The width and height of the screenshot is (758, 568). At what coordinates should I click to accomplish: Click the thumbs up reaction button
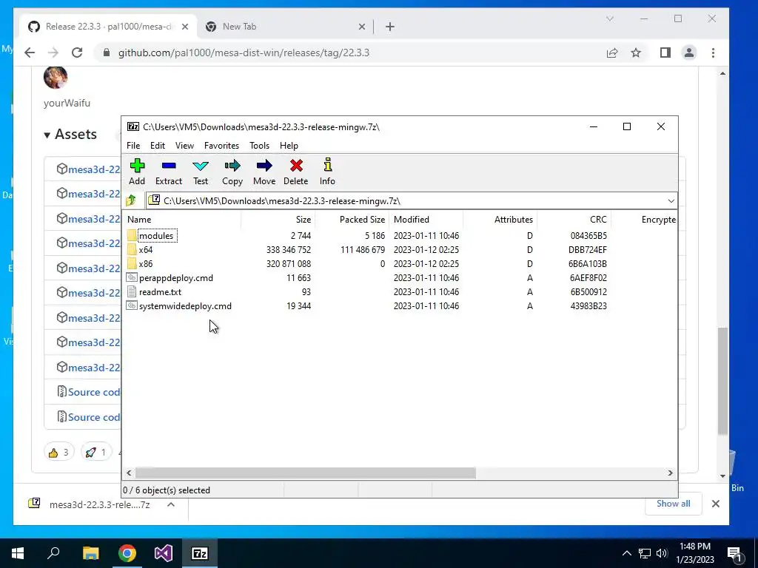[x=59, y=453]
